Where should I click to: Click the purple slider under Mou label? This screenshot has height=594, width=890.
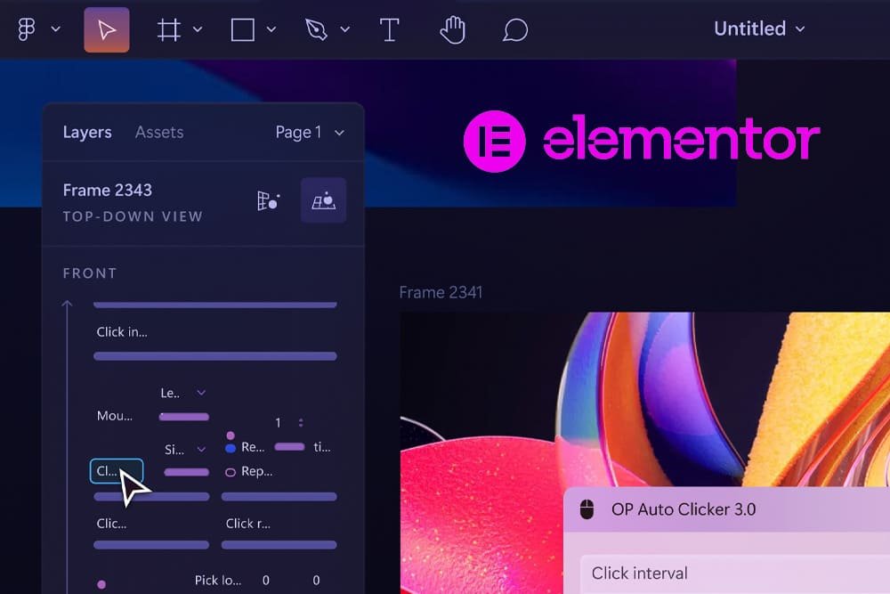pyautogui.click(x=182, y=417)
